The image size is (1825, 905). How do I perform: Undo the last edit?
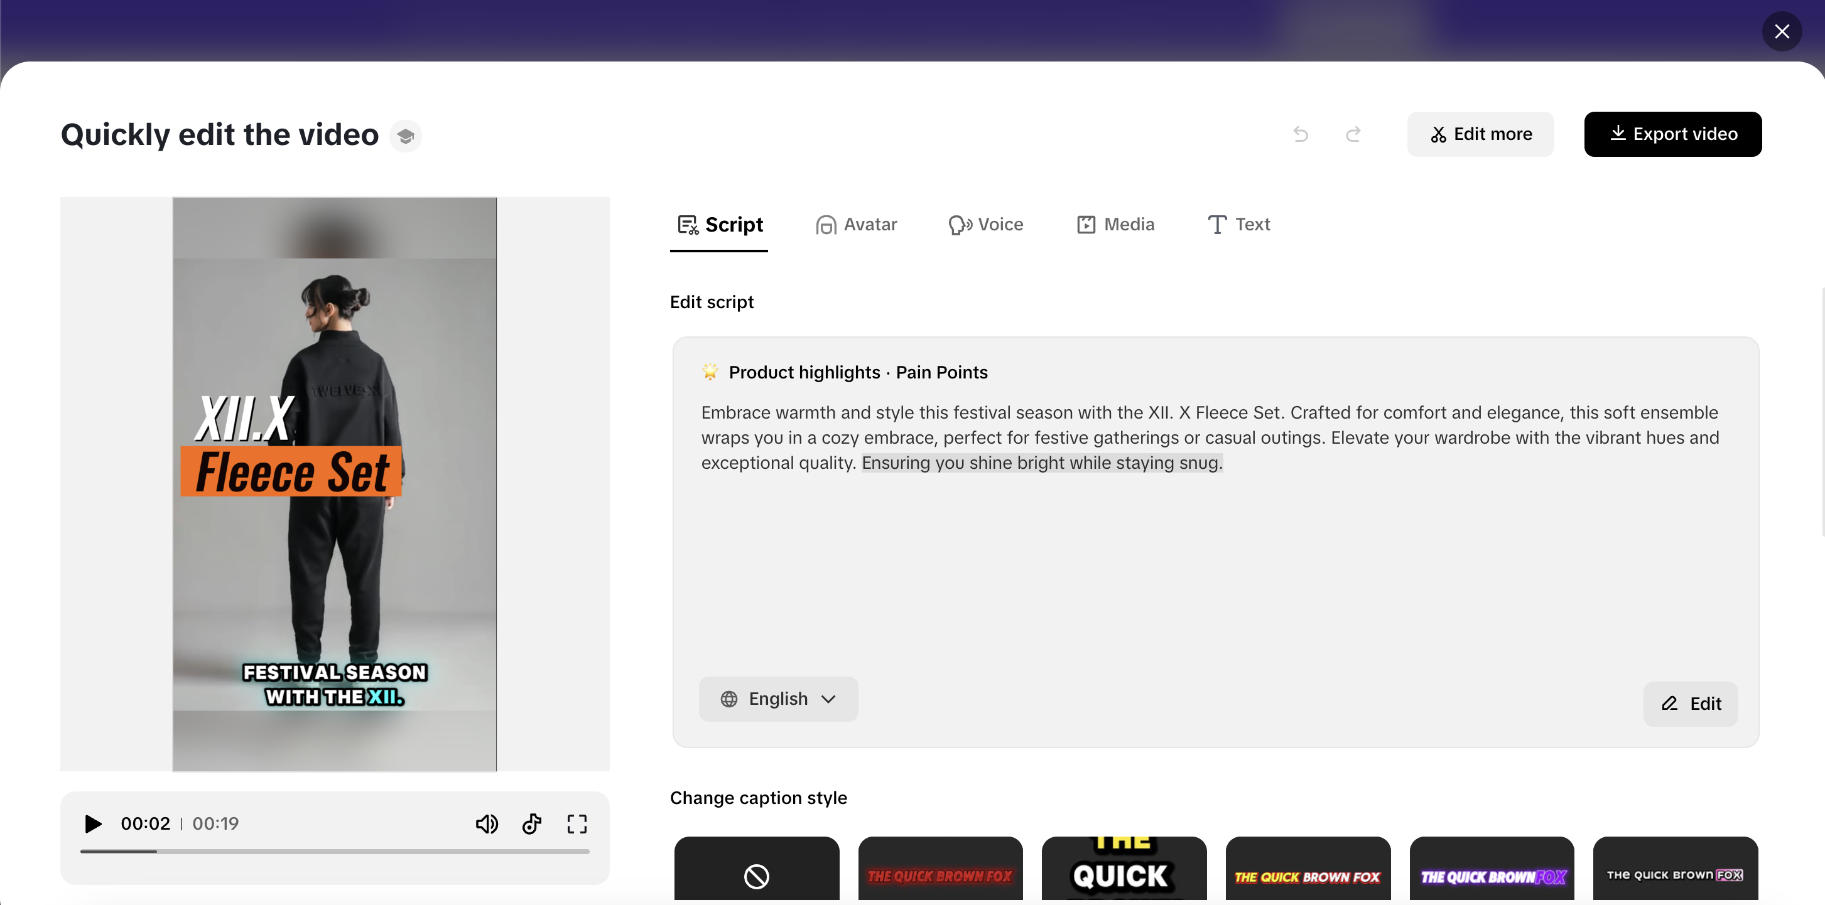[x=1301, y=134]
